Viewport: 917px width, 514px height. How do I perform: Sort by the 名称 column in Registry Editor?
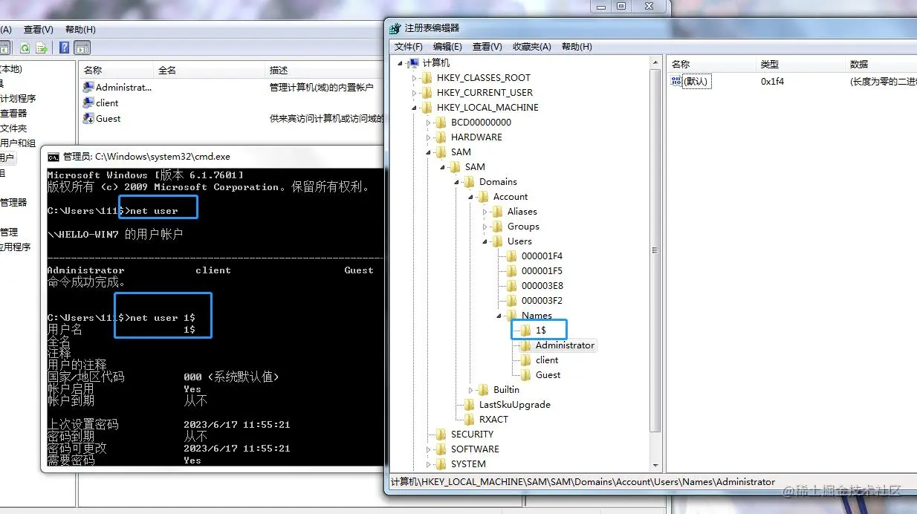[711, 64]
